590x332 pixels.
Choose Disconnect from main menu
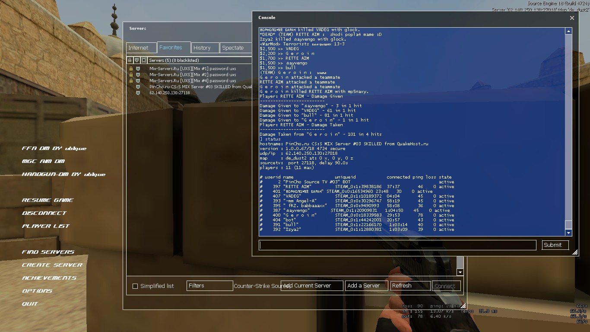click(x=44, y=213)
